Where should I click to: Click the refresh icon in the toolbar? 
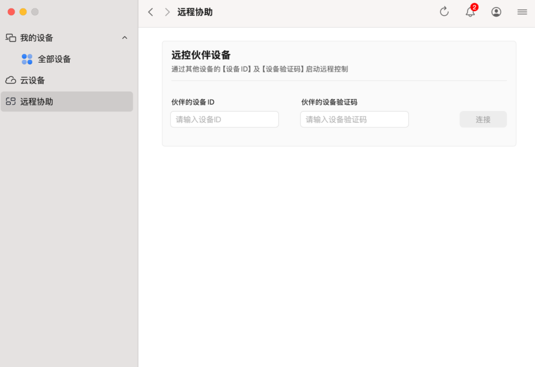tap(444, 11)
